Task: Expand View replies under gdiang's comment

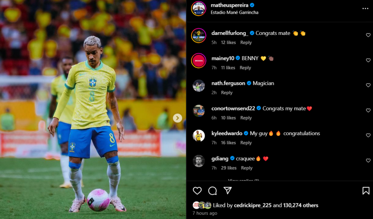Action: (243, 180)
